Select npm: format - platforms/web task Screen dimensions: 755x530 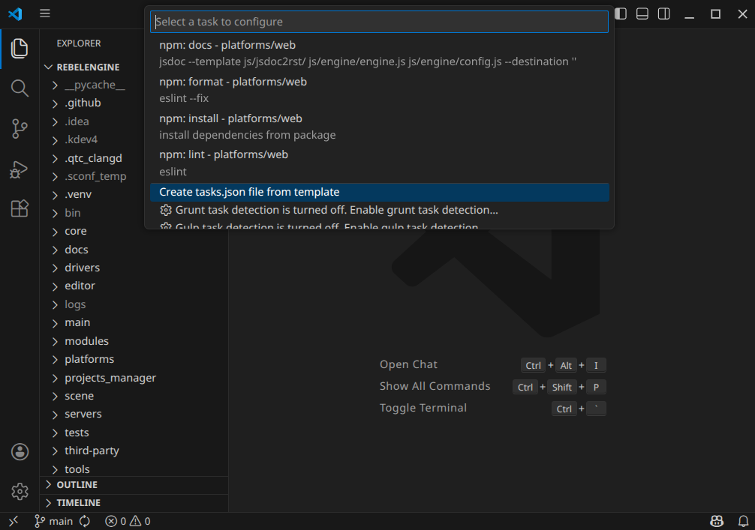click(379, 90)
